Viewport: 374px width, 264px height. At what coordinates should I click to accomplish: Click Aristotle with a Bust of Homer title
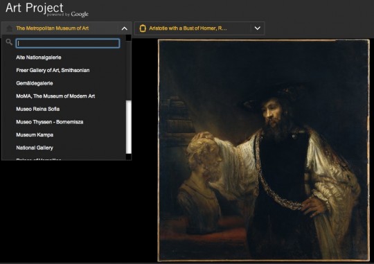point(188,28)
